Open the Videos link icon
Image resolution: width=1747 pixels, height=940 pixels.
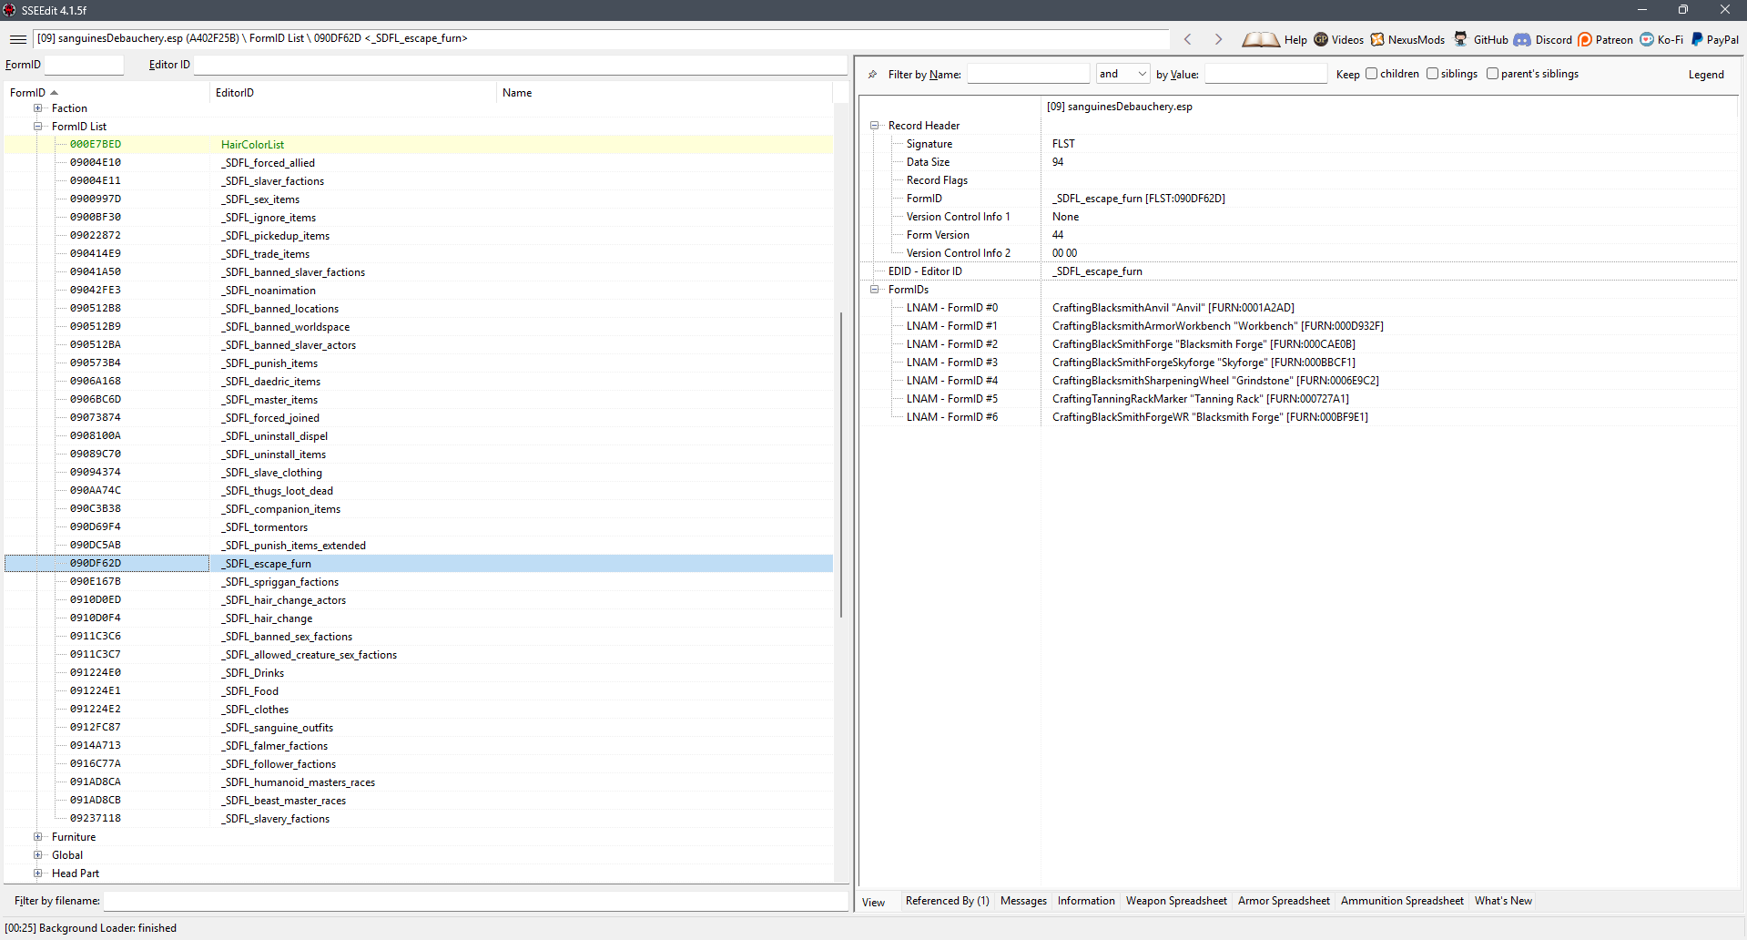1321,39
